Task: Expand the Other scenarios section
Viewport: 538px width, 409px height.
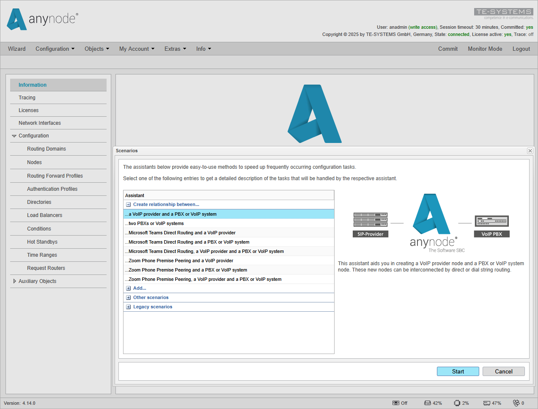Action: click(129, 297)
